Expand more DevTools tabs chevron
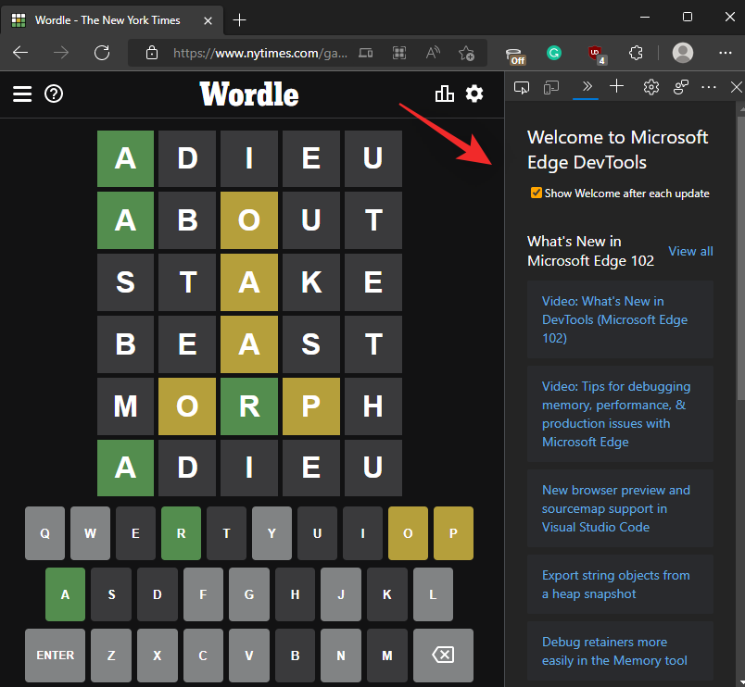This screenshot has height=687, width=745. tap(585, 87)
